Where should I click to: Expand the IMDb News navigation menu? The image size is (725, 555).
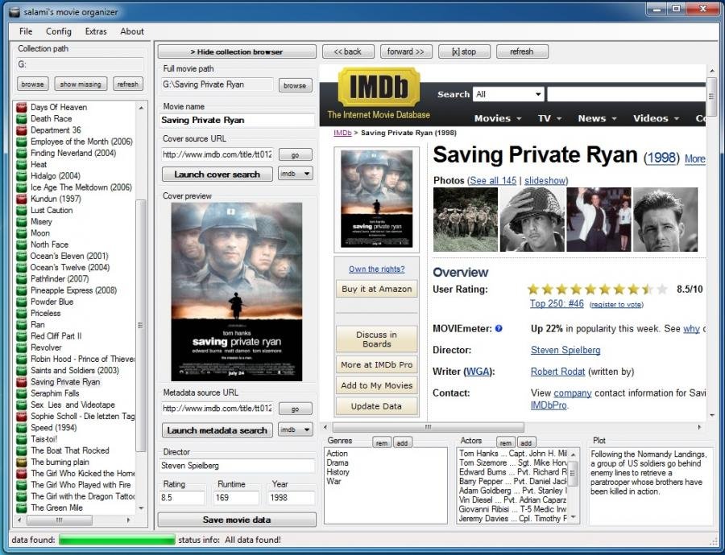point(597,119)
